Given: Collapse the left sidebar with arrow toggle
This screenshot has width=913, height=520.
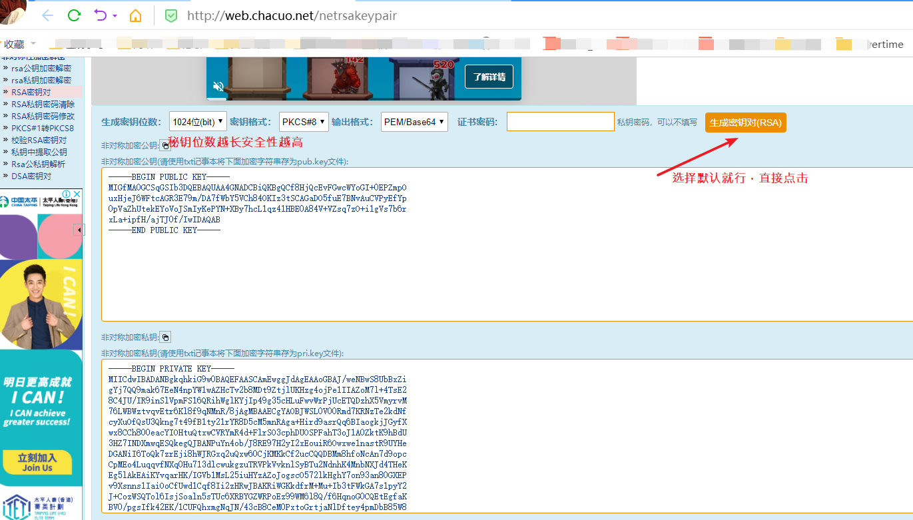Looking at the screenshot, I should click(x=79, y=230).
